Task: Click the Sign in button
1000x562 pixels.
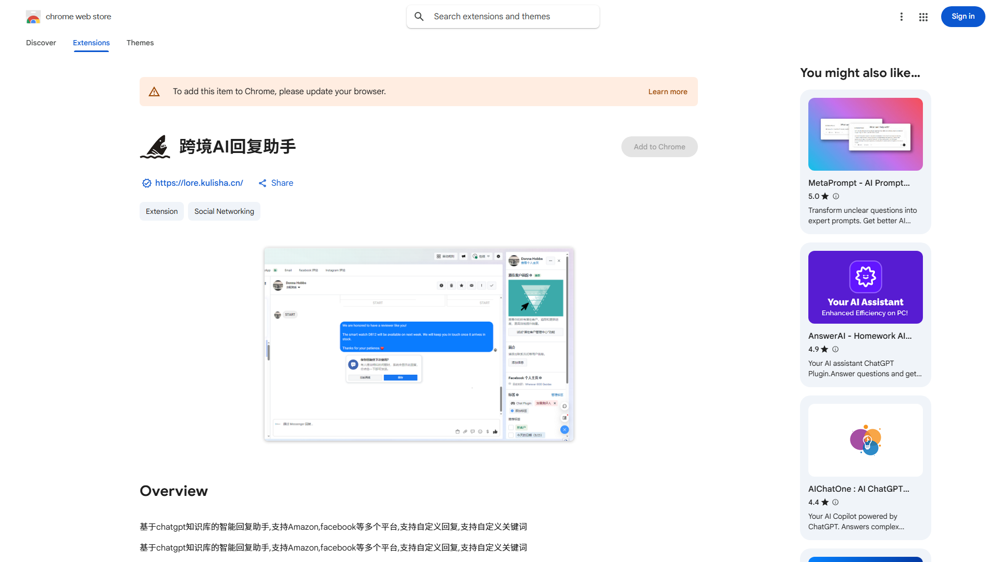Action: point(963,16)
